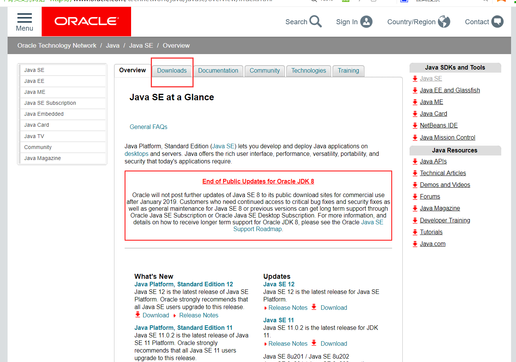Open the Training tab

349,71
